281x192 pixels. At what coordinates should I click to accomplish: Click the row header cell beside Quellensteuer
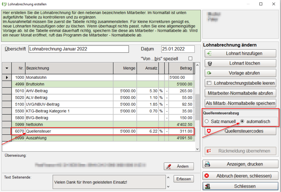coord(7,131)
